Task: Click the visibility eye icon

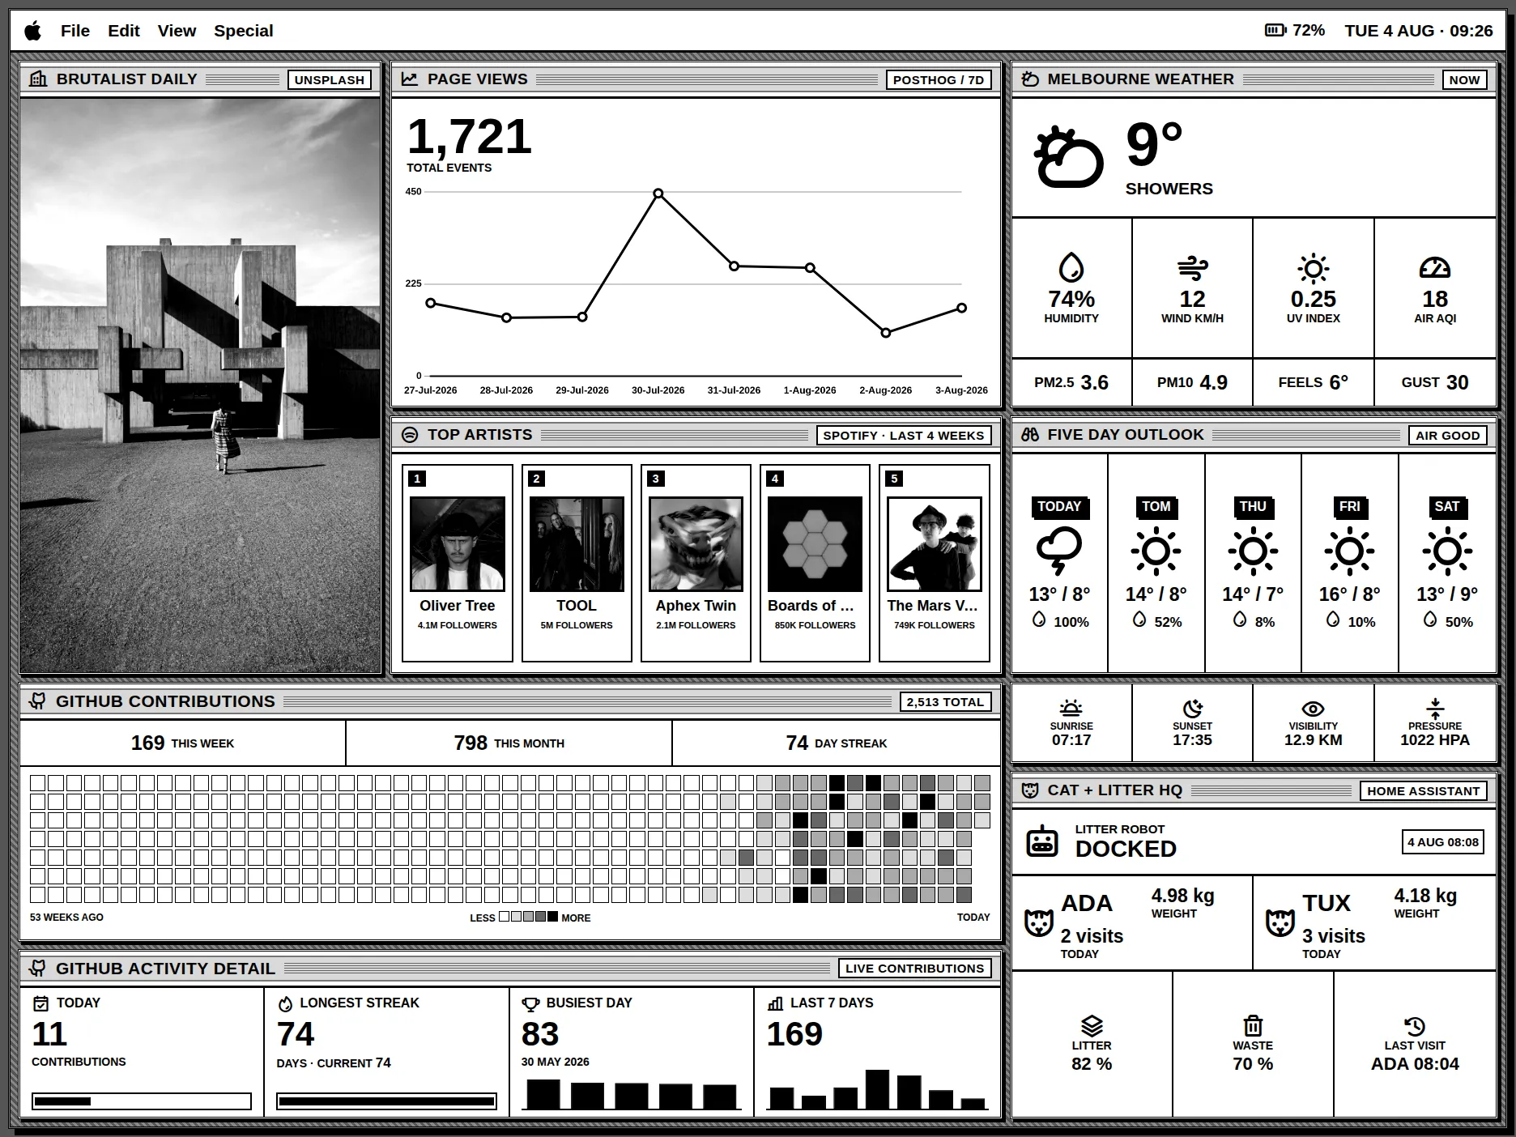Action: click(1313, 709)
